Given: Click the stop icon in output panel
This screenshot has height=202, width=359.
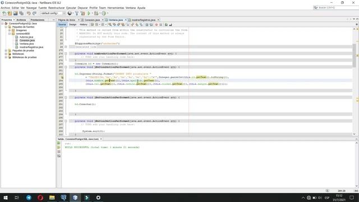Looking at the screenshot, I should coord(59,151).
